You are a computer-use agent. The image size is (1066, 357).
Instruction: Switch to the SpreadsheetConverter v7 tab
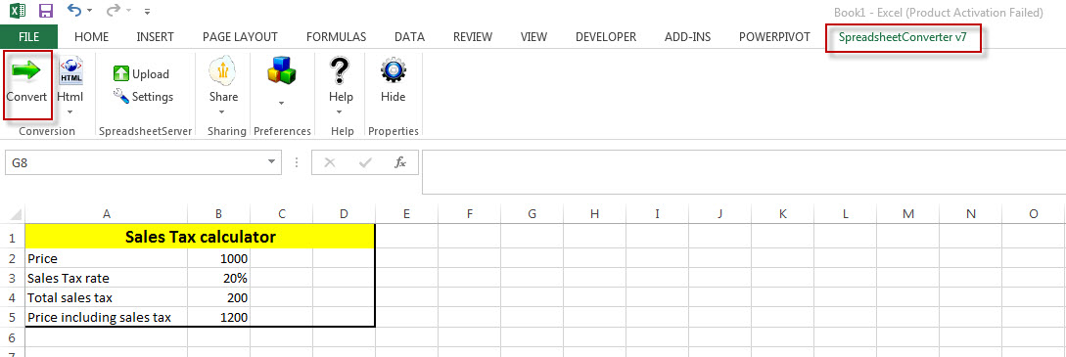point(903,37)
